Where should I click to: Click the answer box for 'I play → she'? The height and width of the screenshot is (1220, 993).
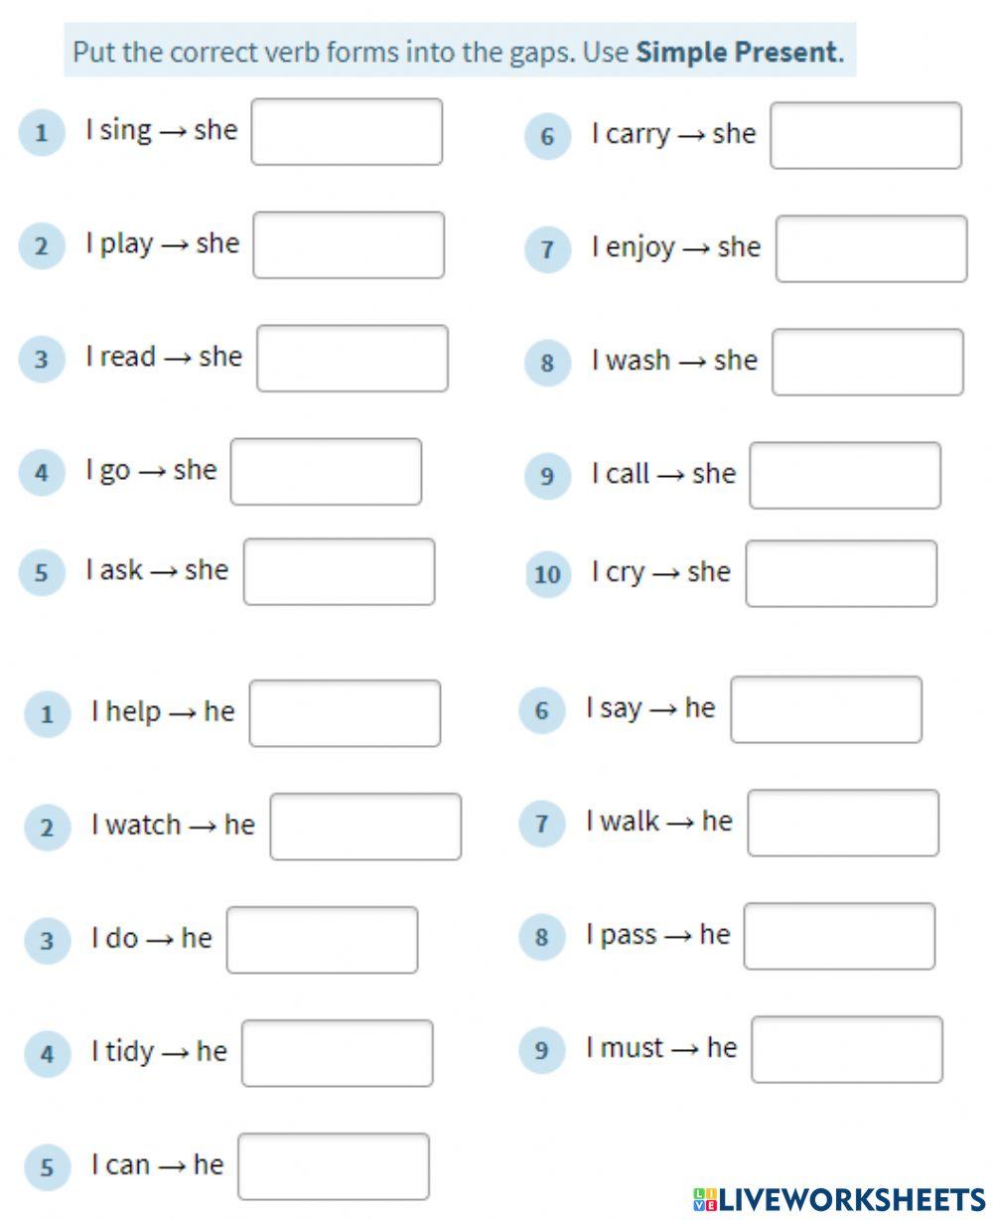click(349, 244)
